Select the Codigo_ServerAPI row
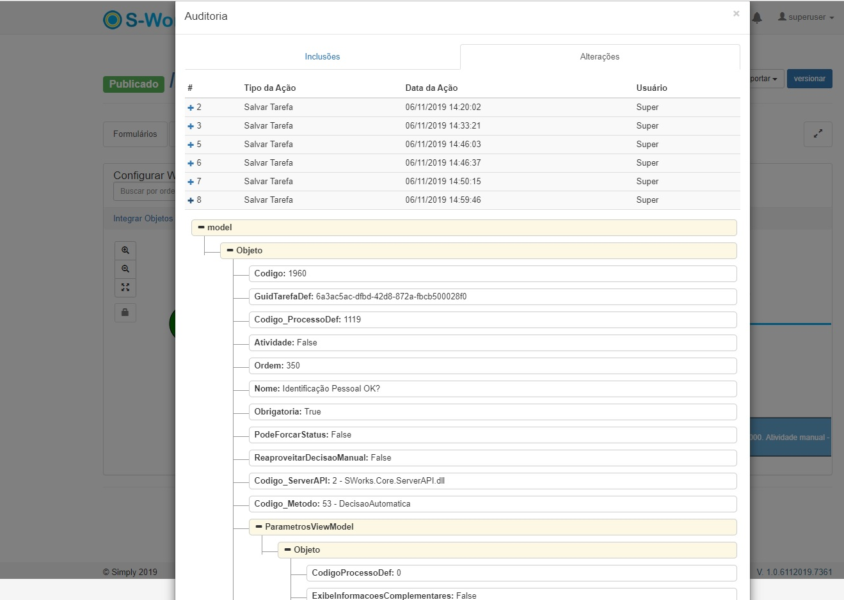Image resolution: width=844 pixels, height=600 pixels. 493,481
